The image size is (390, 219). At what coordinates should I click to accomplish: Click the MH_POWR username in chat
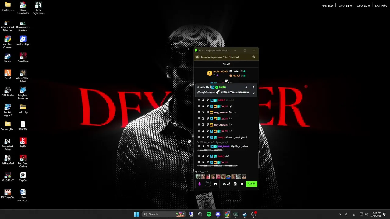(x=224, y=146)
